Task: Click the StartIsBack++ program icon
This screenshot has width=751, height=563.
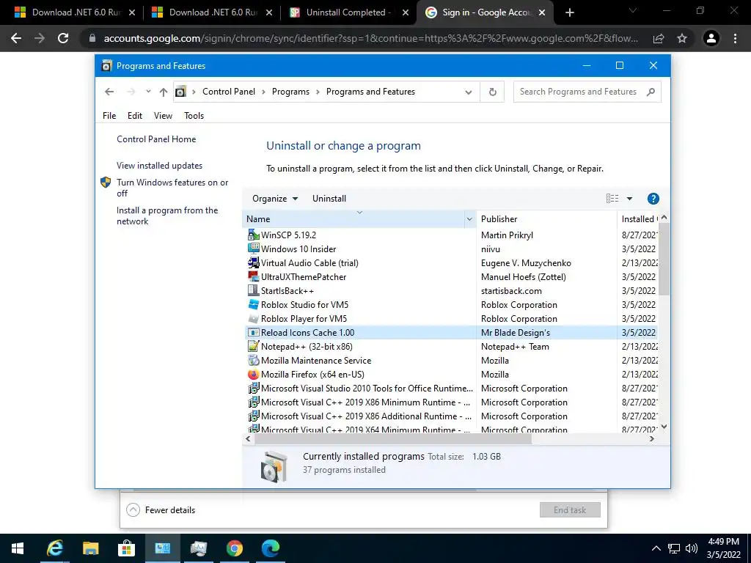Action: tap(253, 290)
